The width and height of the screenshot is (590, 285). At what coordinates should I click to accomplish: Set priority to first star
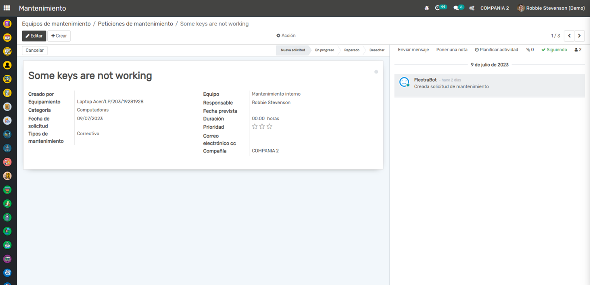255,127
